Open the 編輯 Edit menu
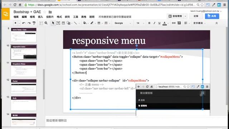The image size is (229, 129). (x=24, y=17)
